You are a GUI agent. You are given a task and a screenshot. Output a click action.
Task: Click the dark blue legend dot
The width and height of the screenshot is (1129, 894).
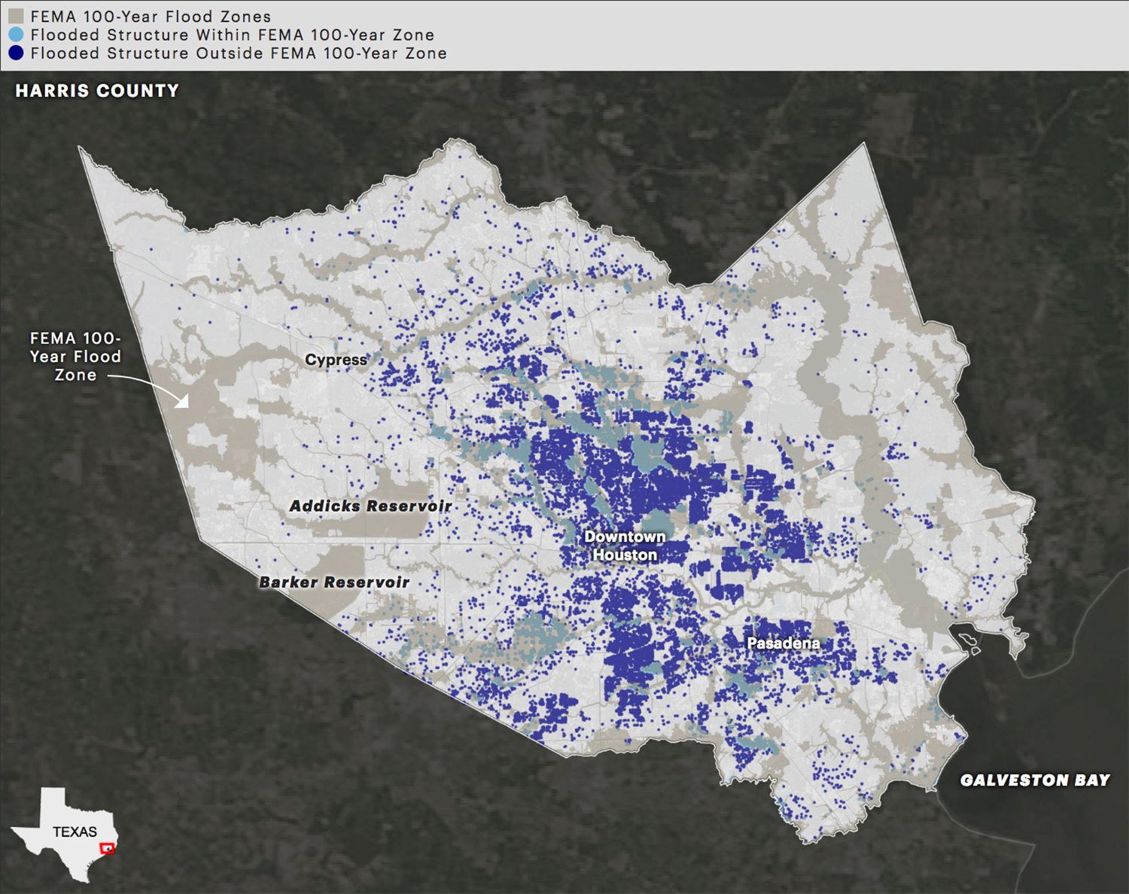[16, 53]
